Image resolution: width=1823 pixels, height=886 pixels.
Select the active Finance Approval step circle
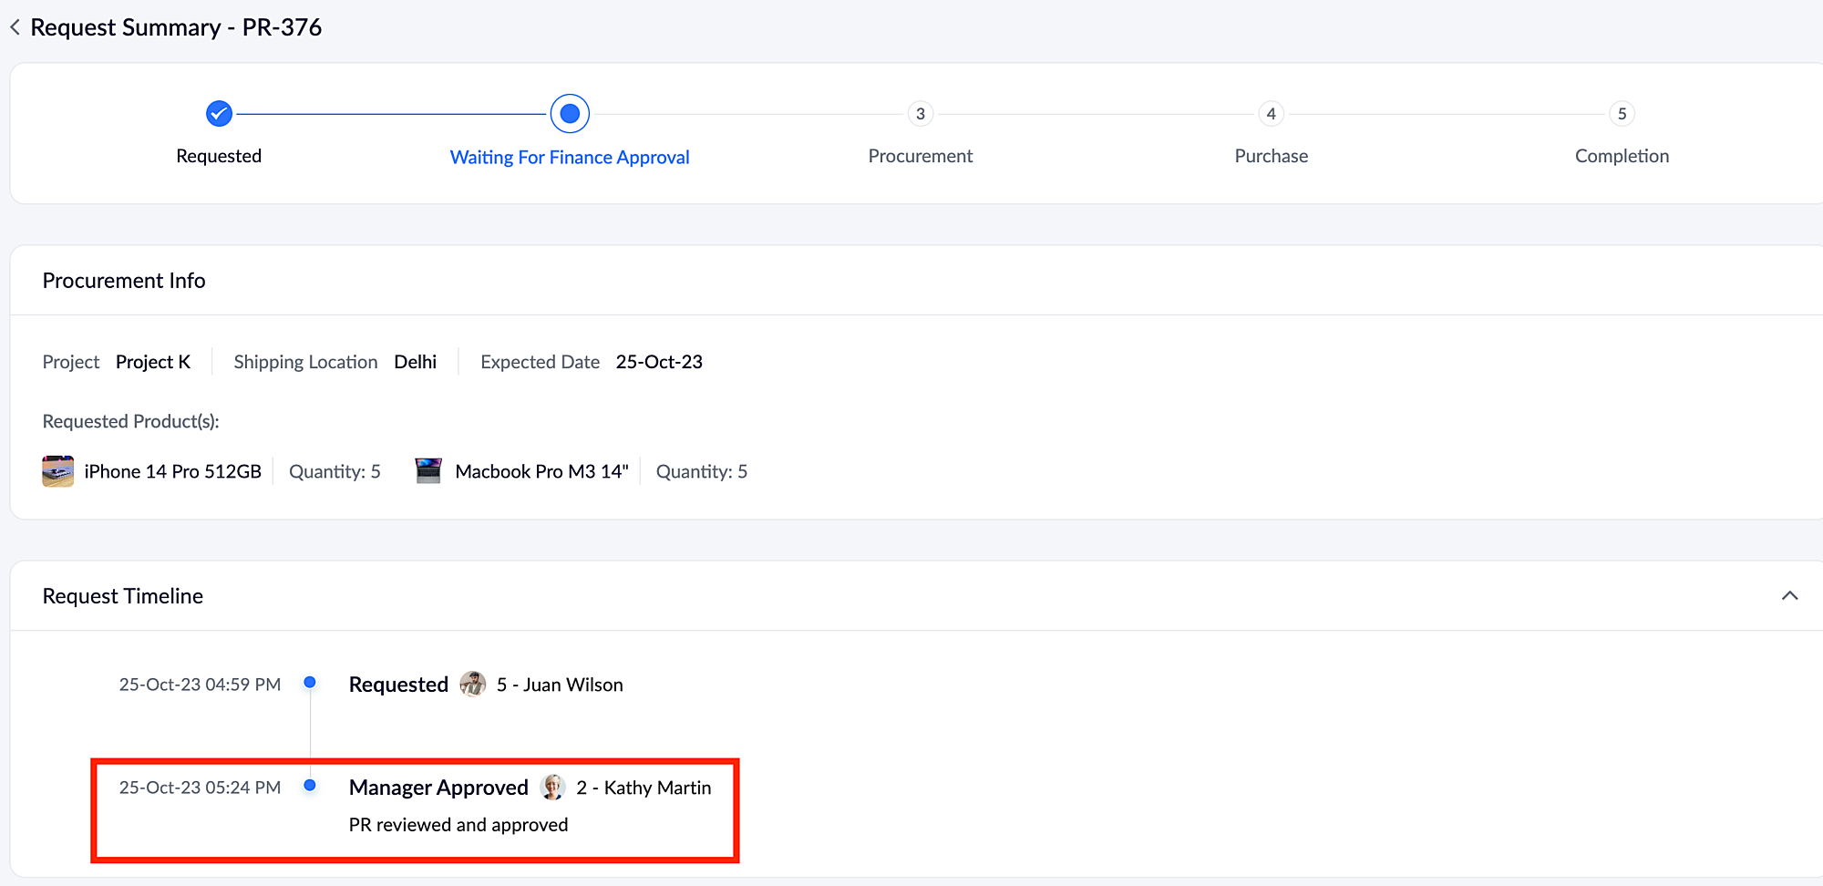570,114
